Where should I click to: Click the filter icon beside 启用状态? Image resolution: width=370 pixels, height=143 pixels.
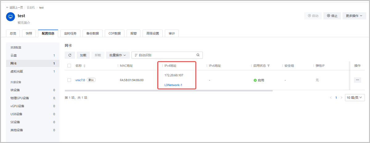point(268,66)
